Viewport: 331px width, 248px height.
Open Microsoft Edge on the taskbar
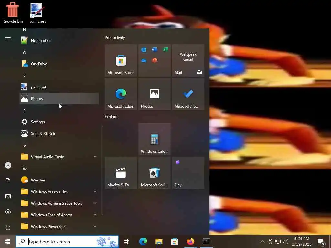(143, 242)
